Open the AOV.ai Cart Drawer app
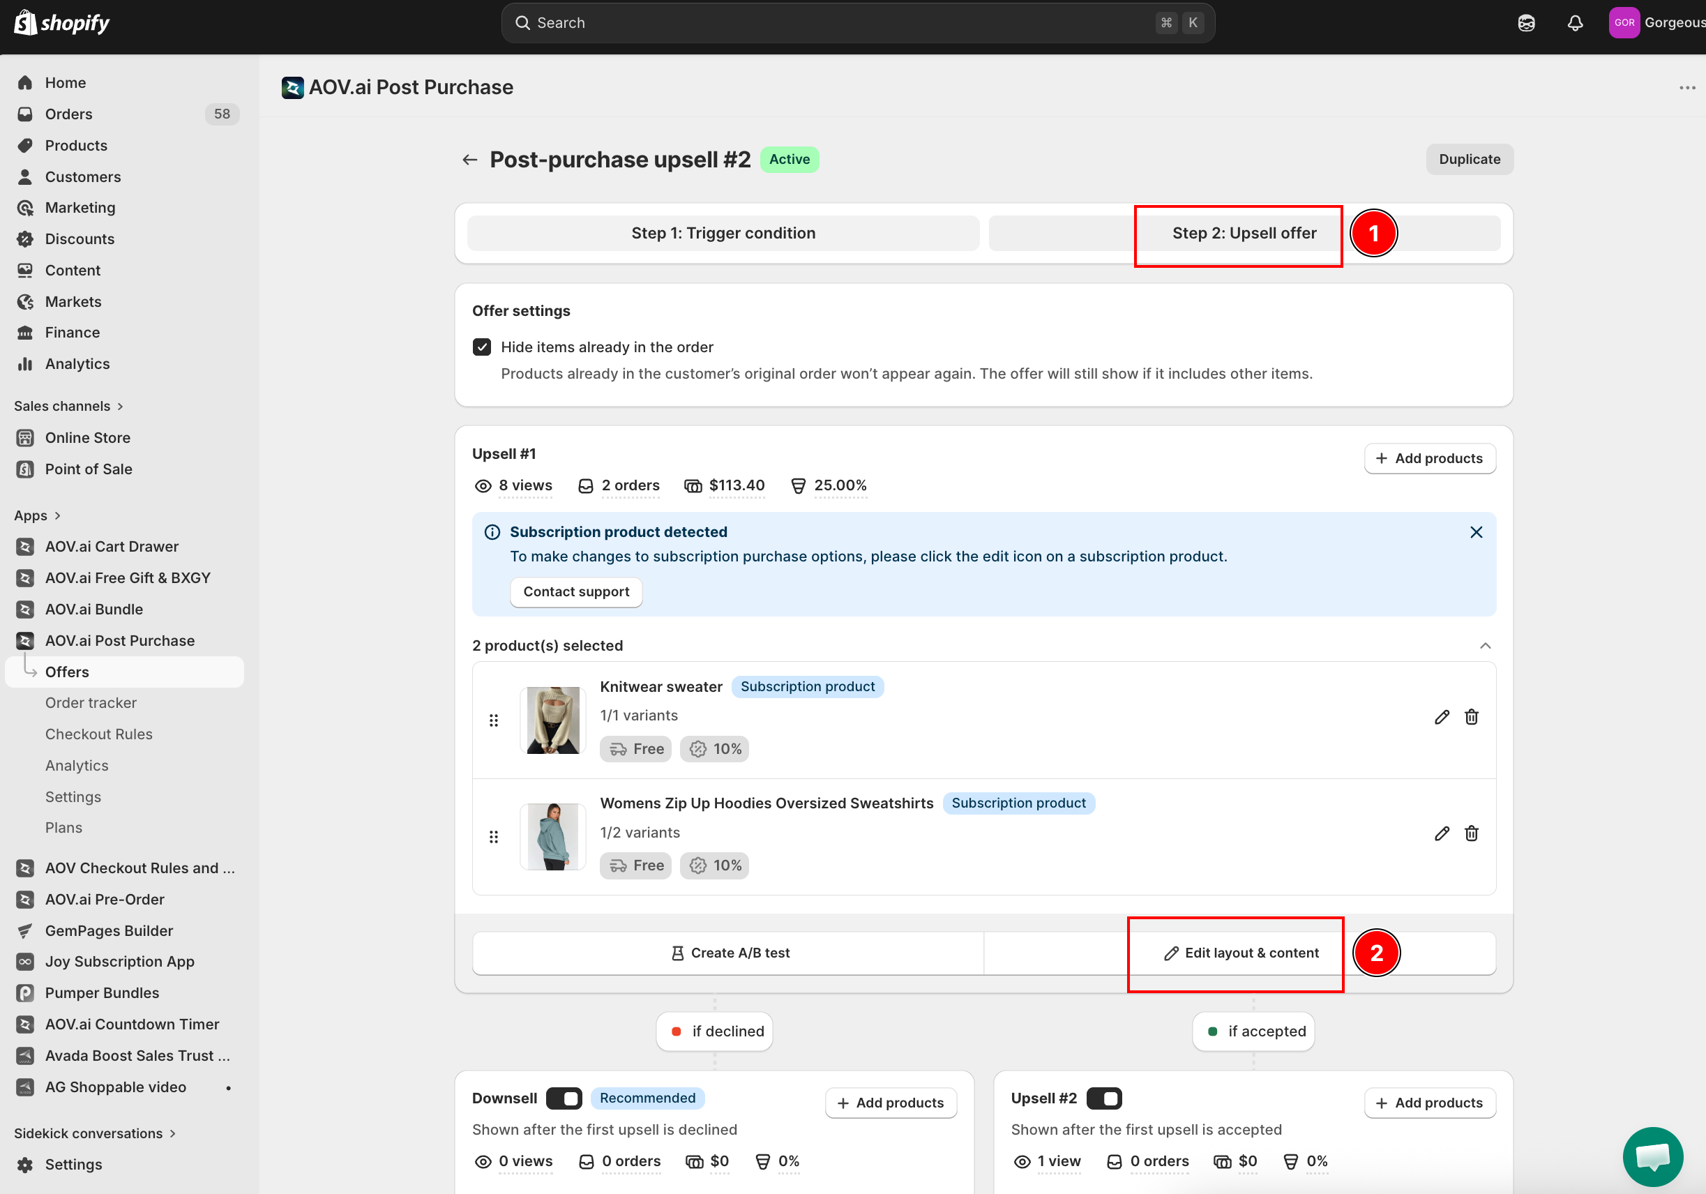 tap(123, 547)
